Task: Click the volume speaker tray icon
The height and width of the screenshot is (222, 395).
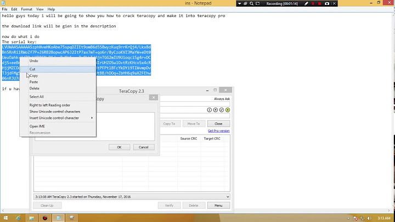Action: [x=369, y=218]
